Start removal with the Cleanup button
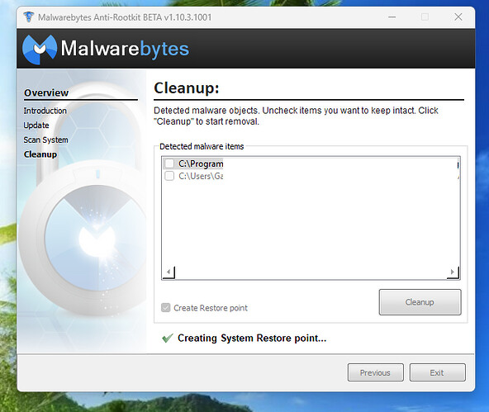This screenshot has width=489, height=412. [420, 302]
